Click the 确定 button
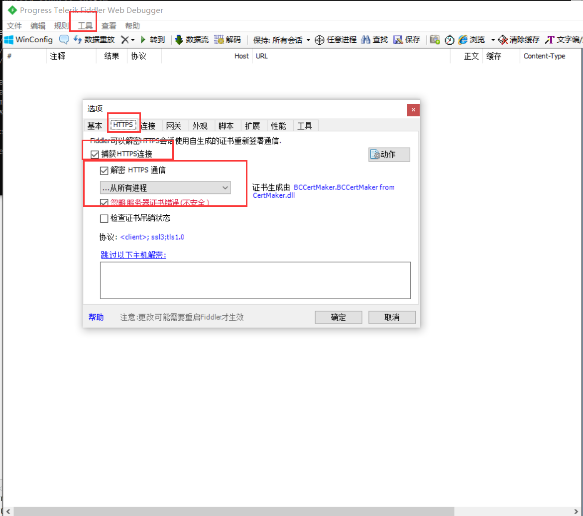Image resolution: width=583 pixels, height=516 pixels. coord(338,317)
